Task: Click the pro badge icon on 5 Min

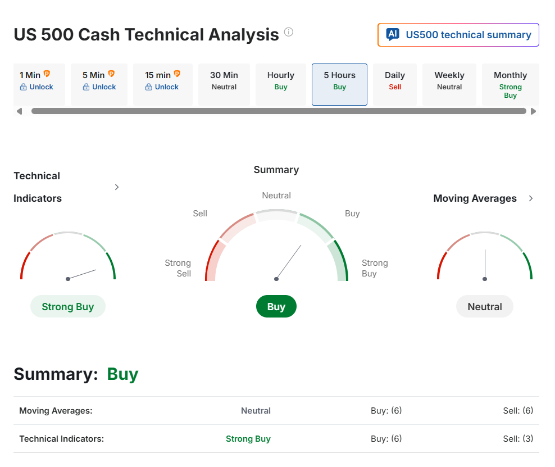Action: [x=111, y=74]
